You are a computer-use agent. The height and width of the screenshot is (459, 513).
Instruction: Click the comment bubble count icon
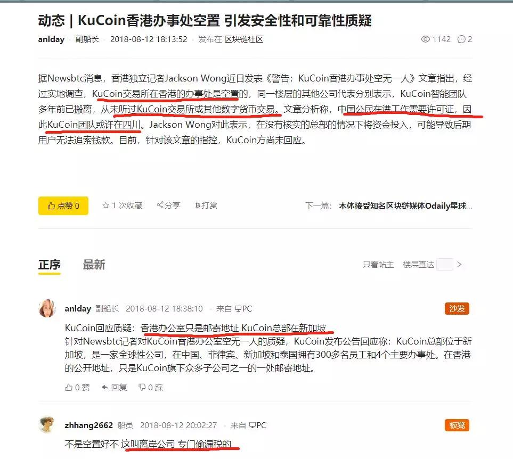(x=461, y=39)
